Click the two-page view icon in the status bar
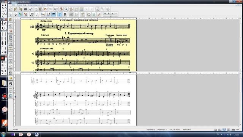This screenshot has height=137, width=243. [220, 129]
